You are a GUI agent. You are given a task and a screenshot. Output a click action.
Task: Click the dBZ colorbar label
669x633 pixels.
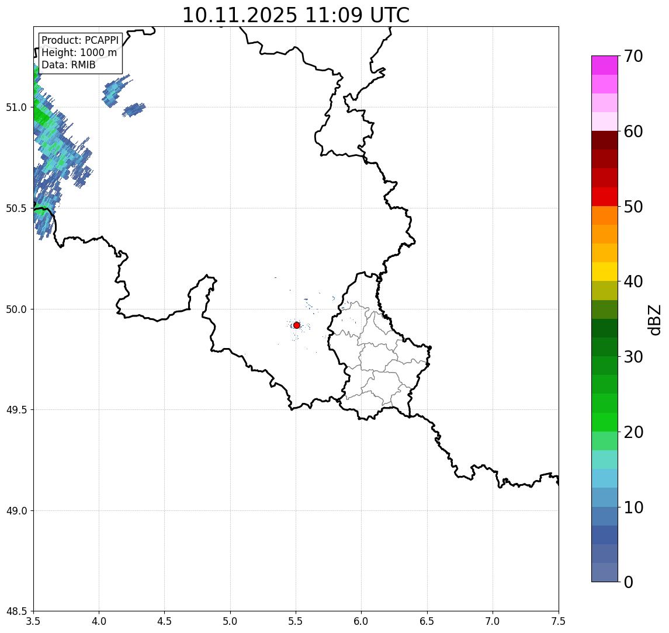[654, 320]
